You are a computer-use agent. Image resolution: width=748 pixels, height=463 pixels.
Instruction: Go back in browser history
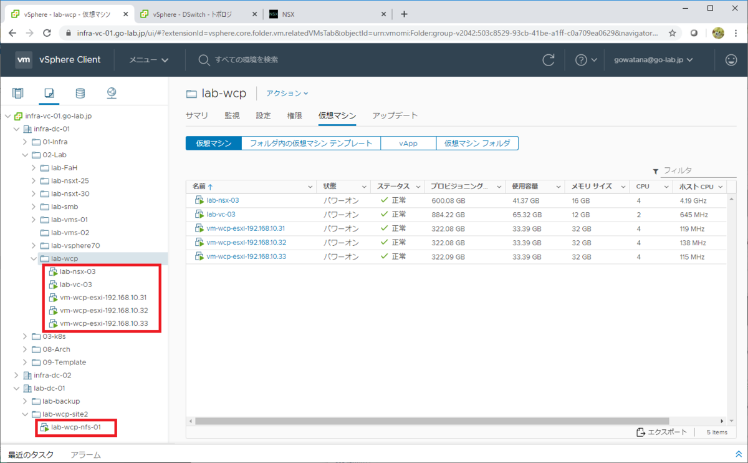click(12, 33)
